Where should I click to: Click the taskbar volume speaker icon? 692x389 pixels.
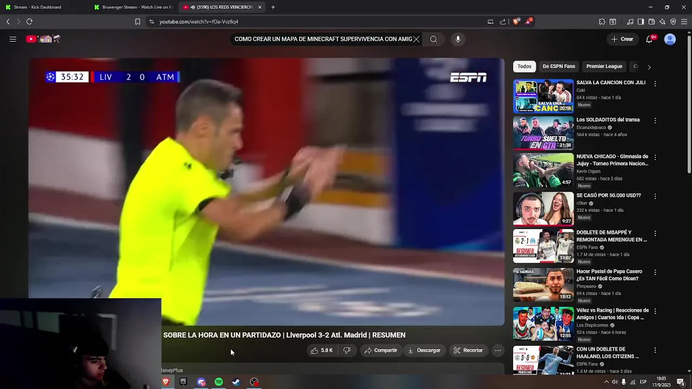615,382
